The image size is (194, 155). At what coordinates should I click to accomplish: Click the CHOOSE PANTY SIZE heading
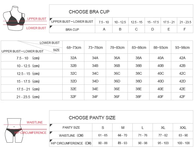coord(92,118)
